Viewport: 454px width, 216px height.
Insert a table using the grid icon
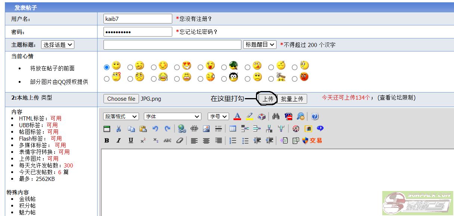click(x=233, y=129)
